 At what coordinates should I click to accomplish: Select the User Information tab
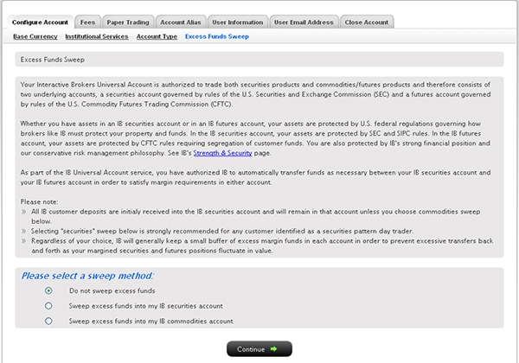point(238,22)
